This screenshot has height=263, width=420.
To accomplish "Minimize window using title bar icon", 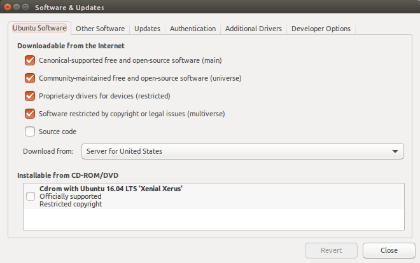I will (17, 7).
